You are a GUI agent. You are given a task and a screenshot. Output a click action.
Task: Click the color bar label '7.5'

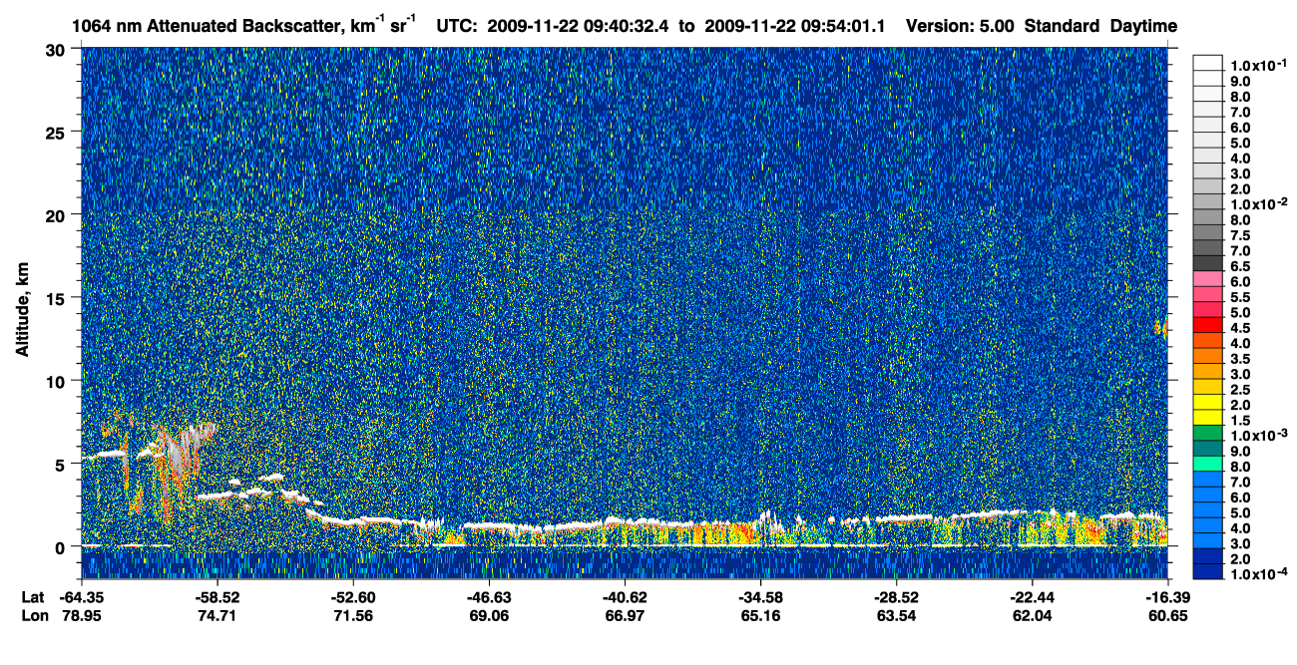pyautogui.click(x=1241, y=235)
